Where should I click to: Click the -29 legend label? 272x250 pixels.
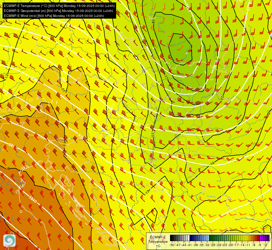tap(213, 245)
